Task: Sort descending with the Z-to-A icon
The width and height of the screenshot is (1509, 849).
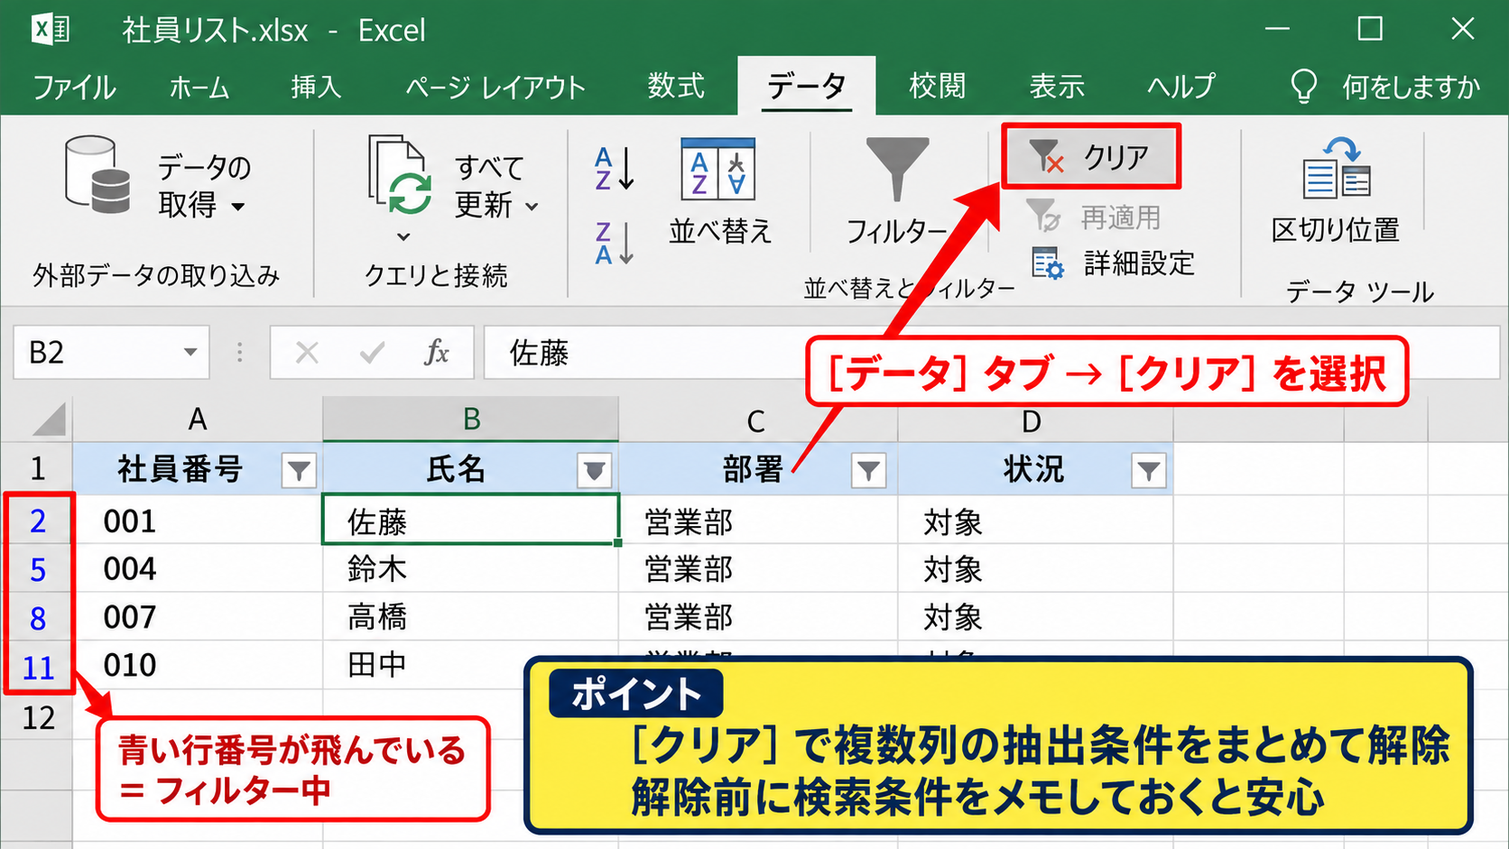Action: pyautogui.click(x=614, y=243)
